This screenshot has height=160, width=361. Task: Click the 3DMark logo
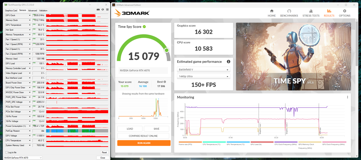point(132,13)
